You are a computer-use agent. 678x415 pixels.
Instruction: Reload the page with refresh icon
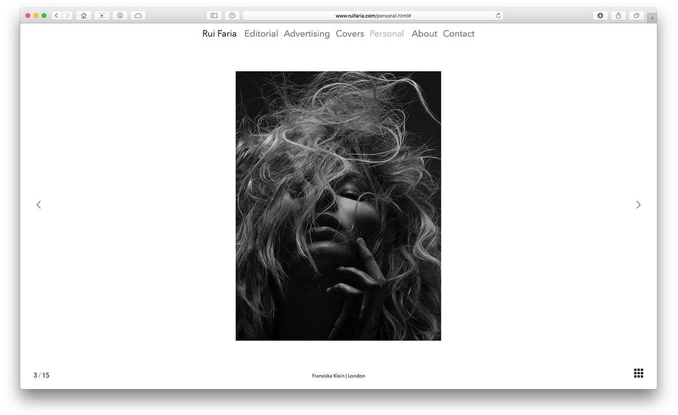point(498,16)
